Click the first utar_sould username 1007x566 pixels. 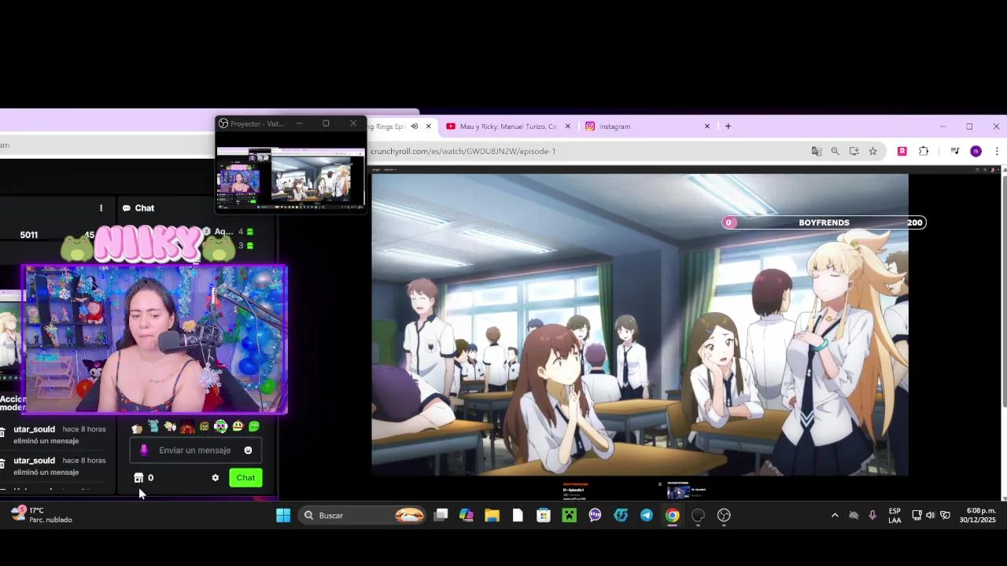(34, 429)
